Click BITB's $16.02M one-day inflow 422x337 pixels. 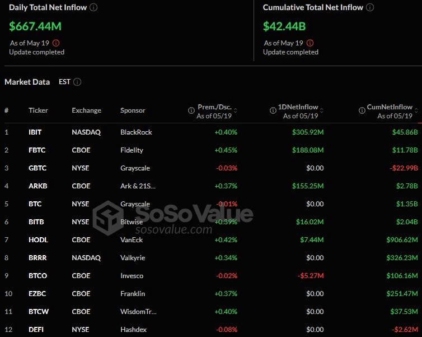310,221
